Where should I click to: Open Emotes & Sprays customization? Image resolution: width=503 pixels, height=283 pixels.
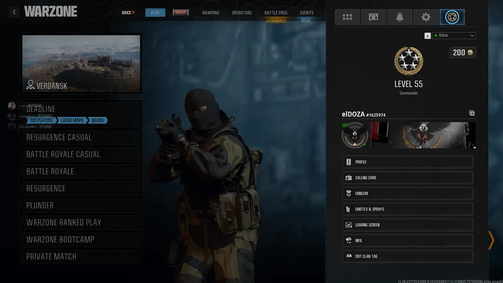pyautogui.click(x=408, y=209)
